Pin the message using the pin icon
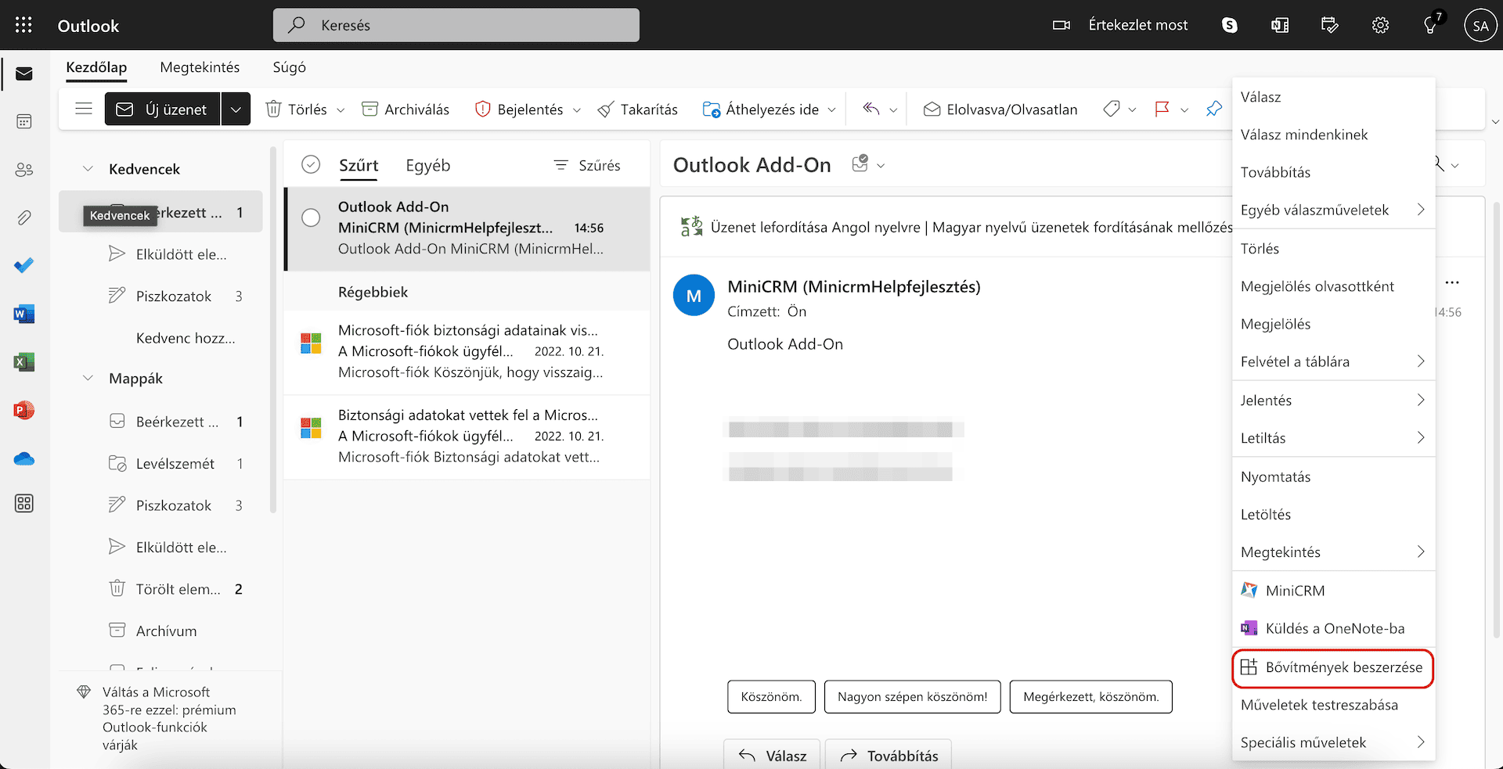This screenshot has width=1503, height=769. click(1214, 109)
